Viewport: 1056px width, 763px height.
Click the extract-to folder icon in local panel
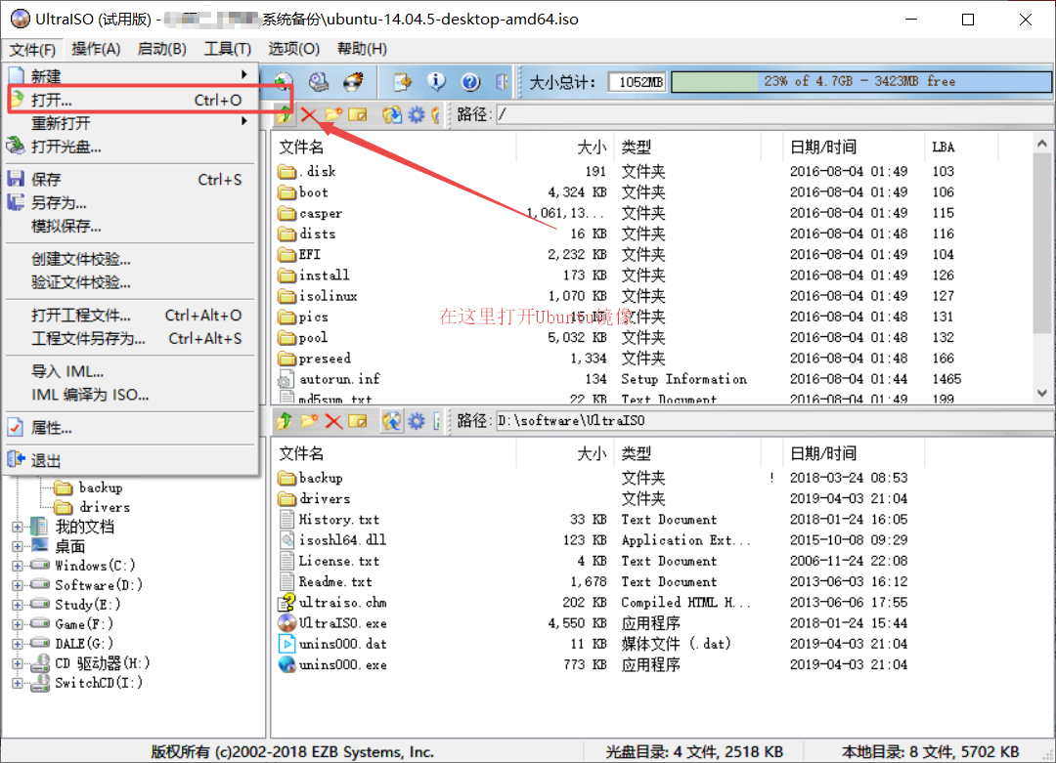point(392,421)
